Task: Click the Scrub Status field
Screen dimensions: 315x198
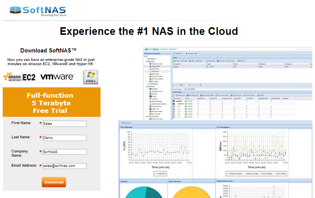Action: pos(248,89)
